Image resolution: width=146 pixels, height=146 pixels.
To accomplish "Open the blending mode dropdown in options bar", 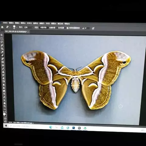I will point(28,27).
